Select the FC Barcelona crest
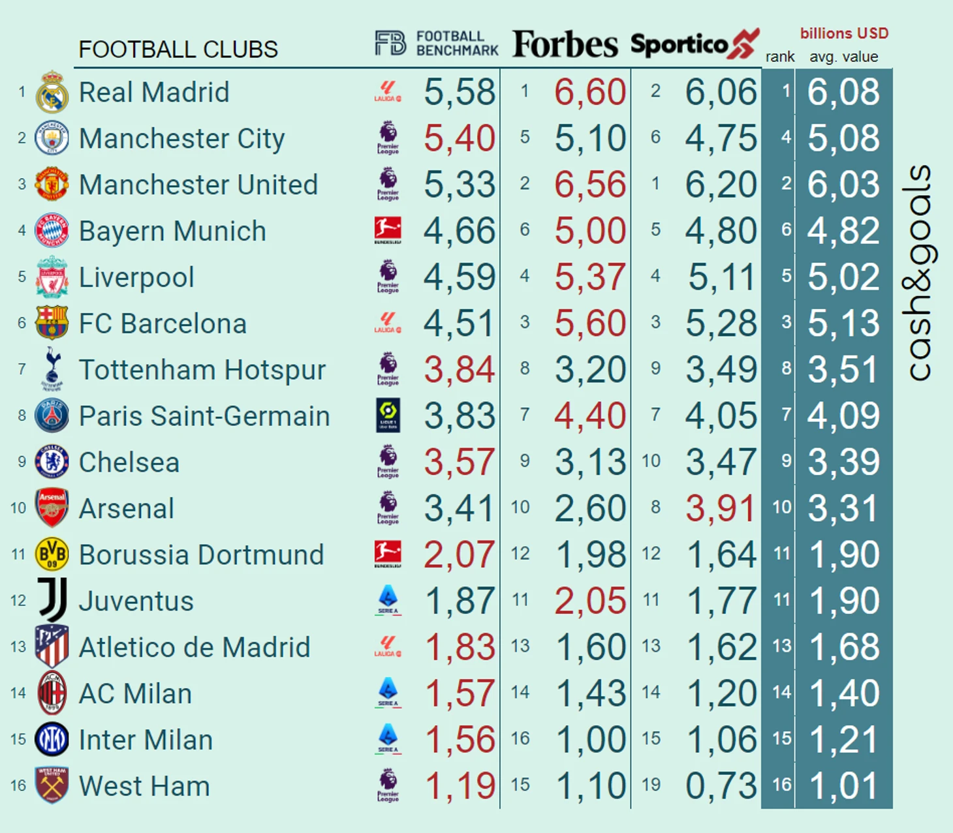The width and height of the screenshot is (953, 833). [x=52, y=323]
